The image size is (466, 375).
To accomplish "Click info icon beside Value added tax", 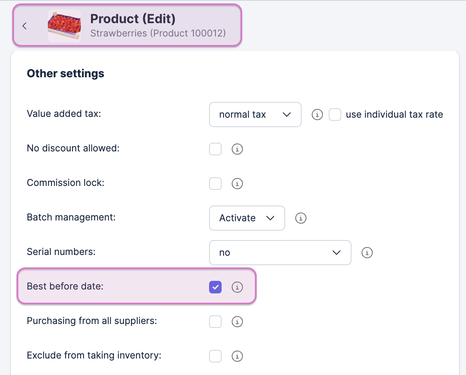I will tap(317, 115).
